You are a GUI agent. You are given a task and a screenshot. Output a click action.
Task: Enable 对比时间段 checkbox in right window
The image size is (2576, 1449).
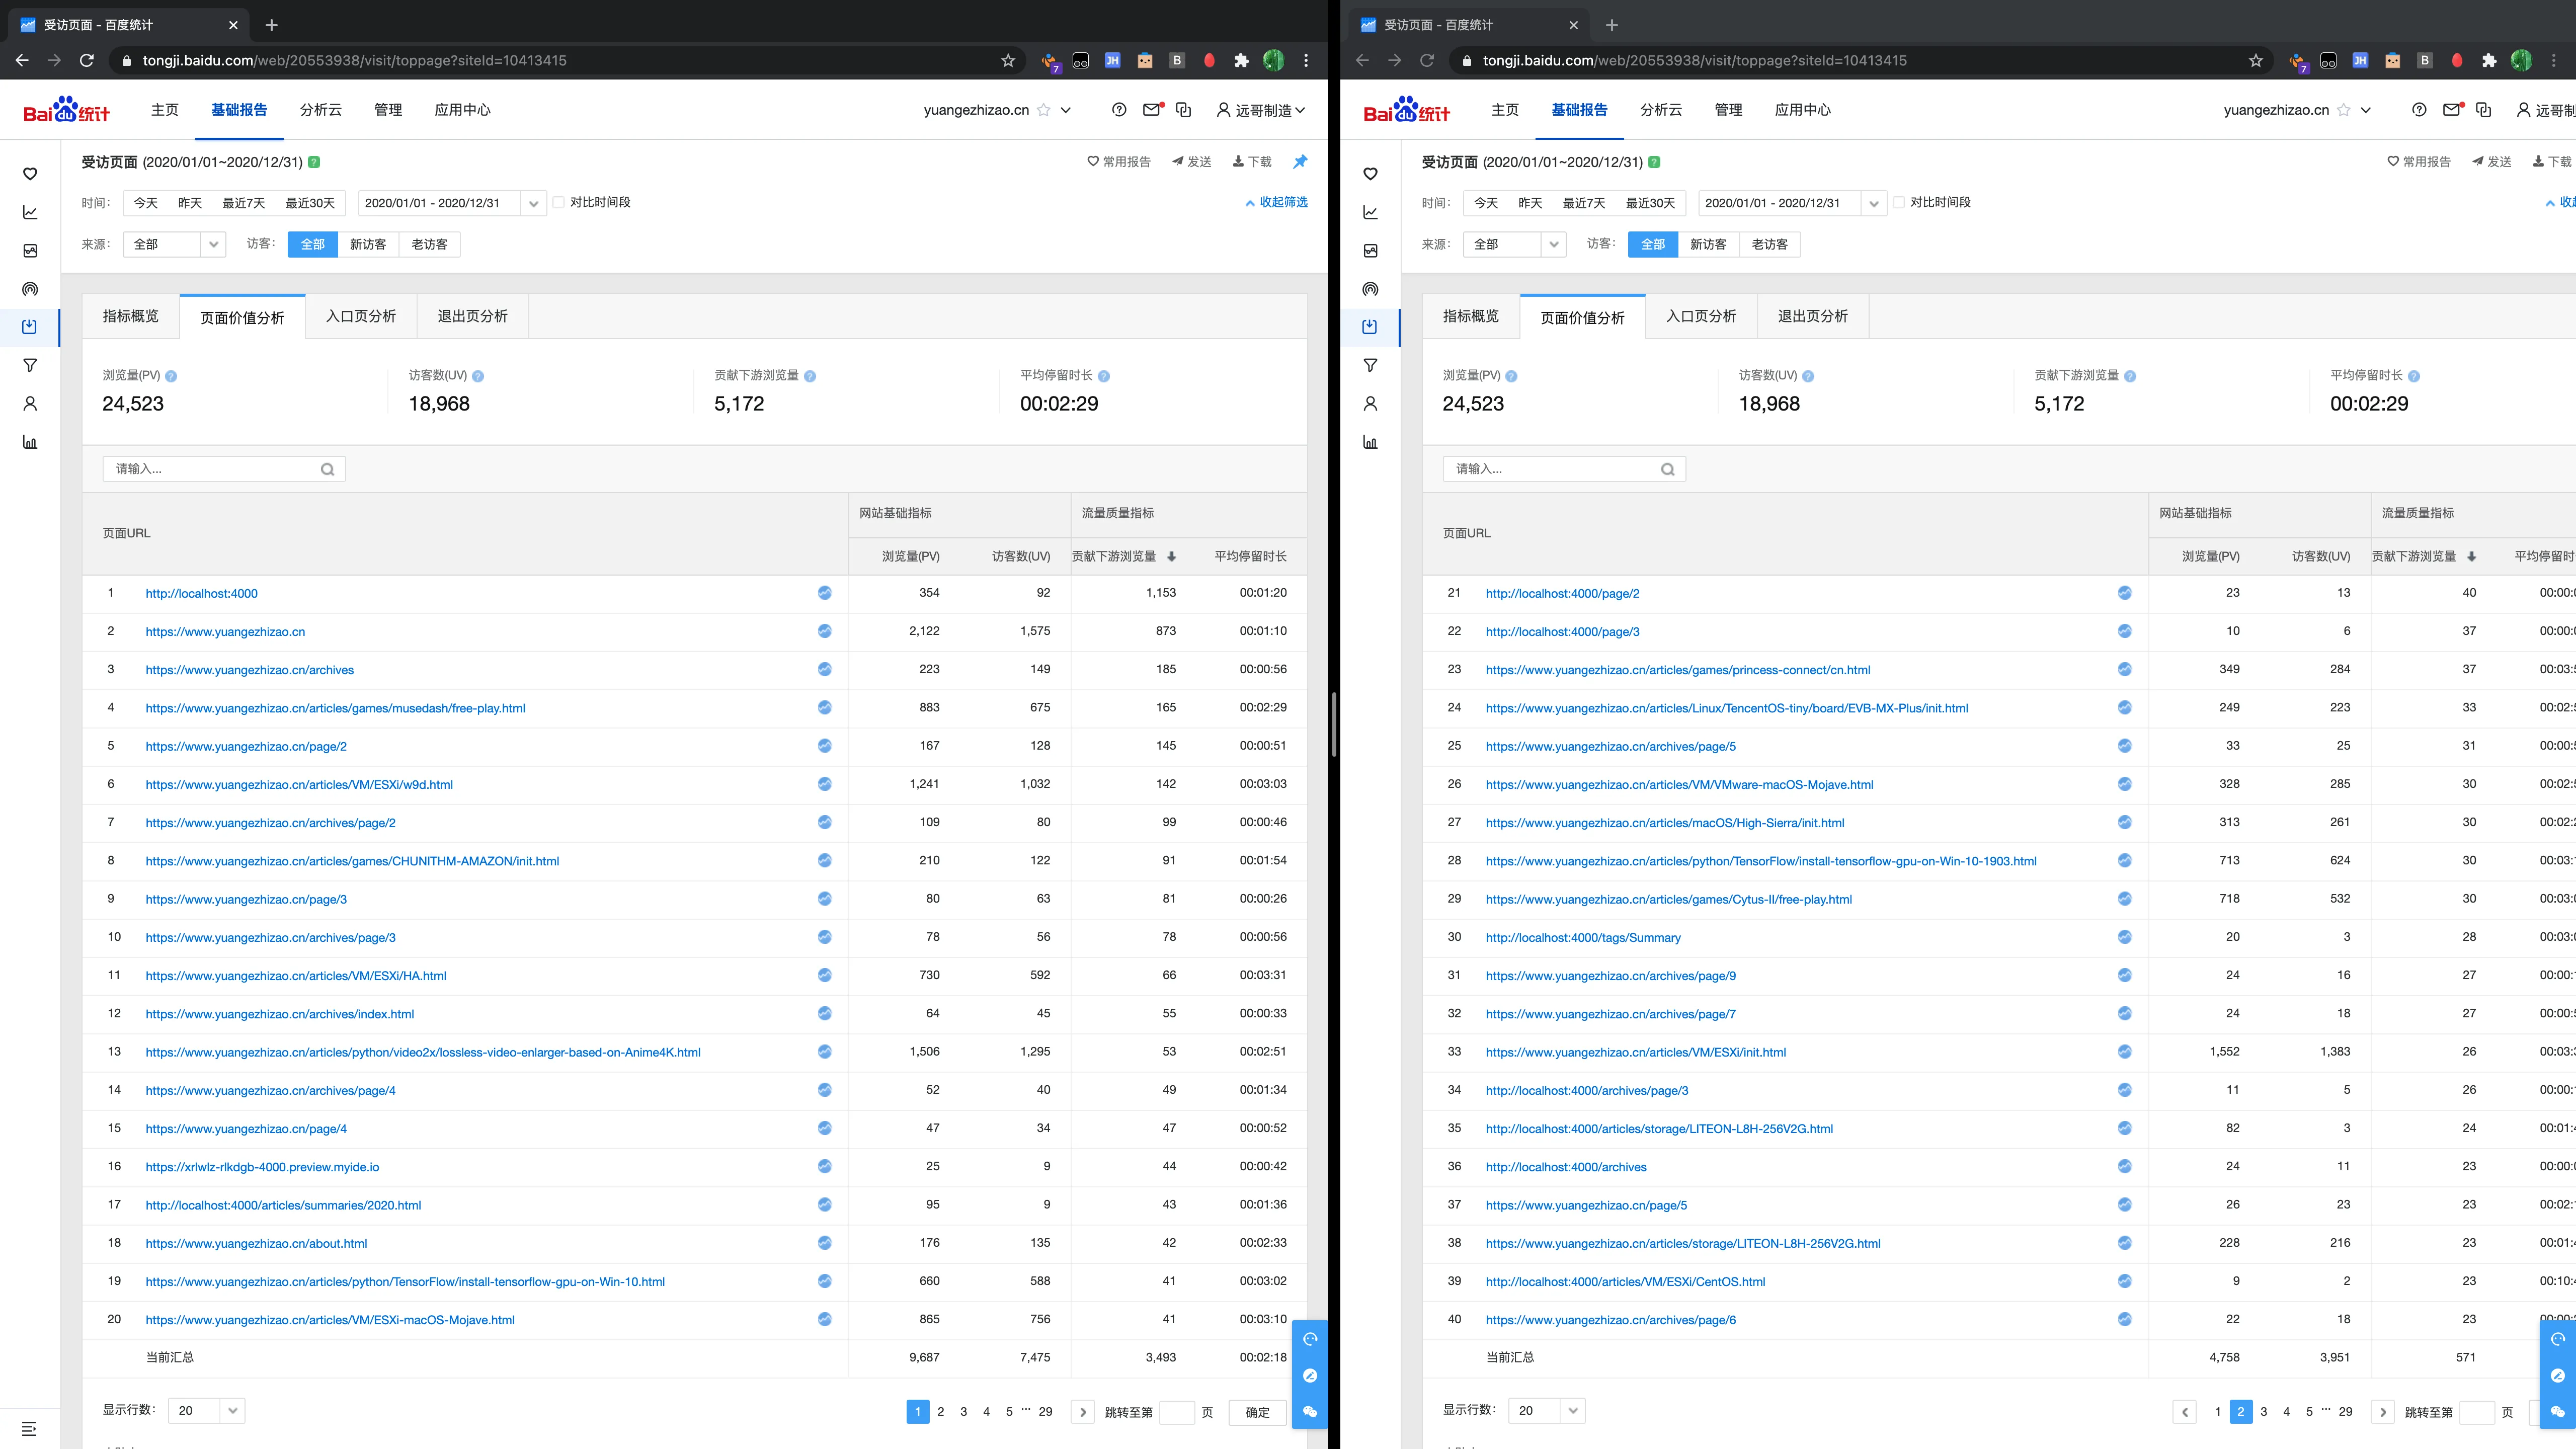pos(1899,202)
